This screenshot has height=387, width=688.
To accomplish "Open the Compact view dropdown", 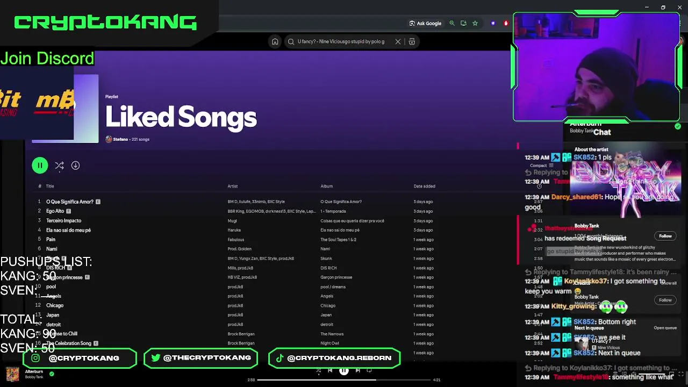I will tap(542, 166).
